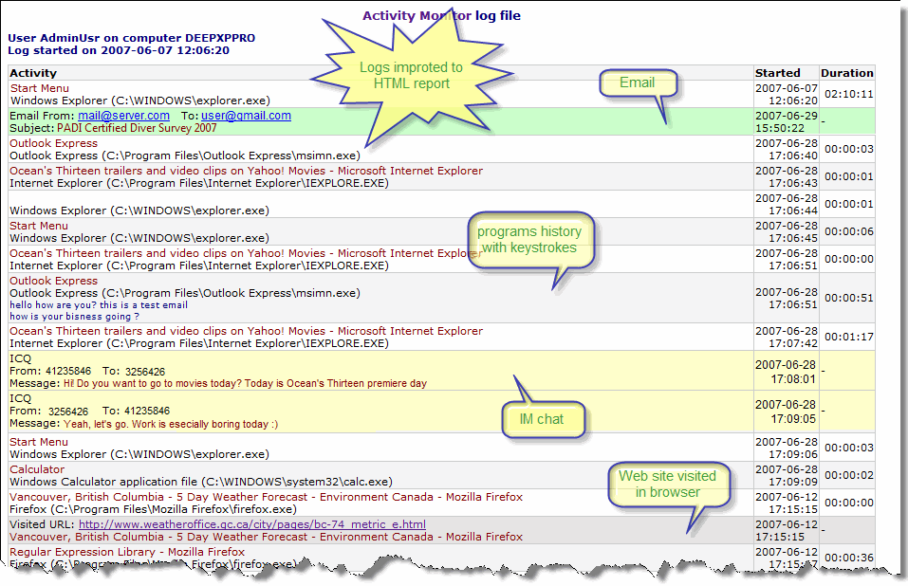Click 'To: 41235846' in second ICQ entry

(136, 411)
